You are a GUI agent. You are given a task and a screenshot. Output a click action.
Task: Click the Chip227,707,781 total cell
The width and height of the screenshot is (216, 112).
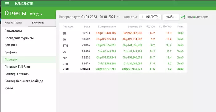coord(106,69)
